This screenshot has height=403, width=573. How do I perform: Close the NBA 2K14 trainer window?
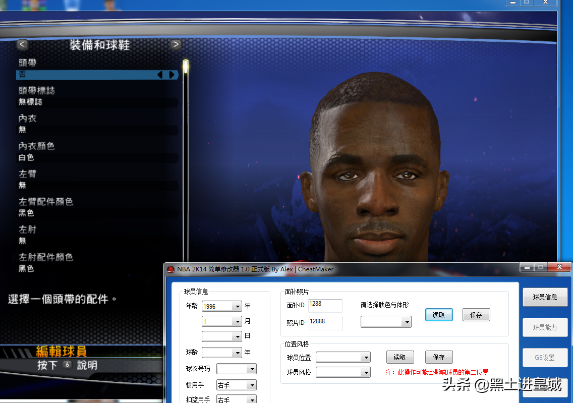point(559,267)
